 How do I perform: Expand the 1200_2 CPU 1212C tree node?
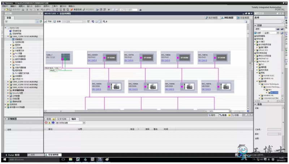[x=8, y=81]
